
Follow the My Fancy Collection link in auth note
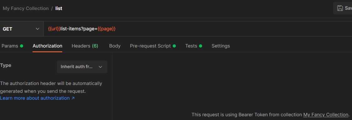pyautogui.click(x=325, y=115)
